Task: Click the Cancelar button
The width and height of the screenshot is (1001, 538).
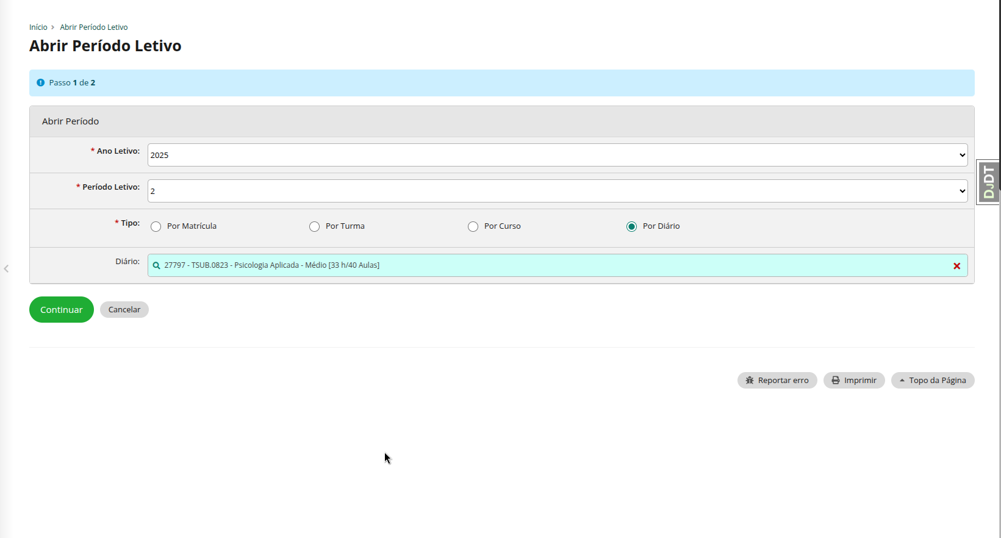Action: coord(124,309)
